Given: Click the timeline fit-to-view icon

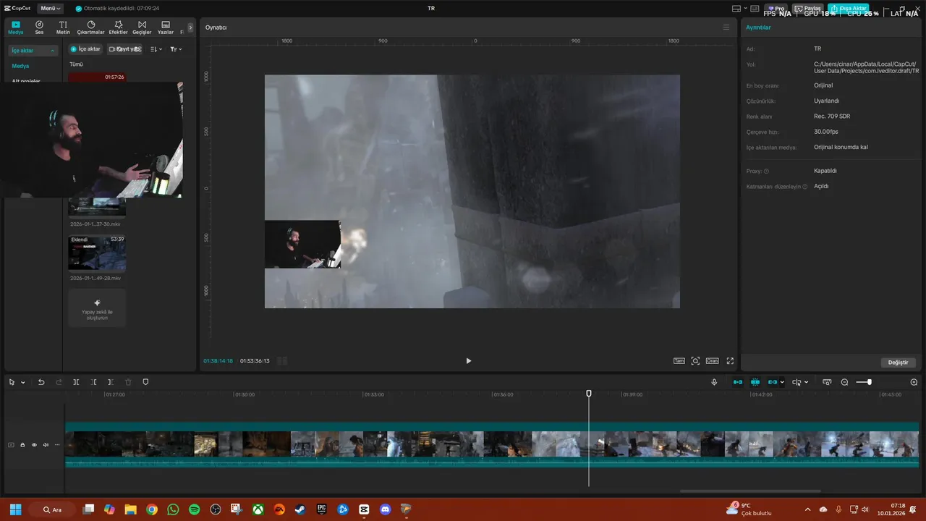Looking at the screenshot, I should click(x=827, y=382).
